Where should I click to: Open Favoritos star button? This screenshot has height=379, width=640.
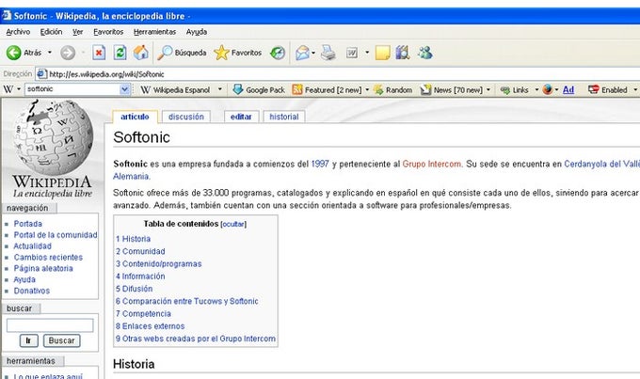221,53
